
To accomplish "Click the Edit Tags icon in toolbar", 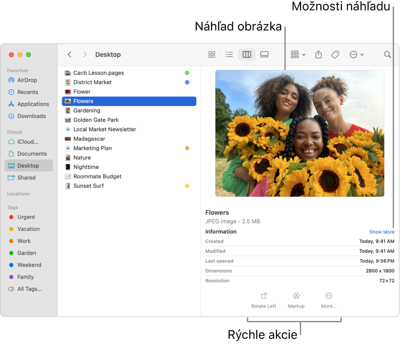I will click(x=335, y=54).
